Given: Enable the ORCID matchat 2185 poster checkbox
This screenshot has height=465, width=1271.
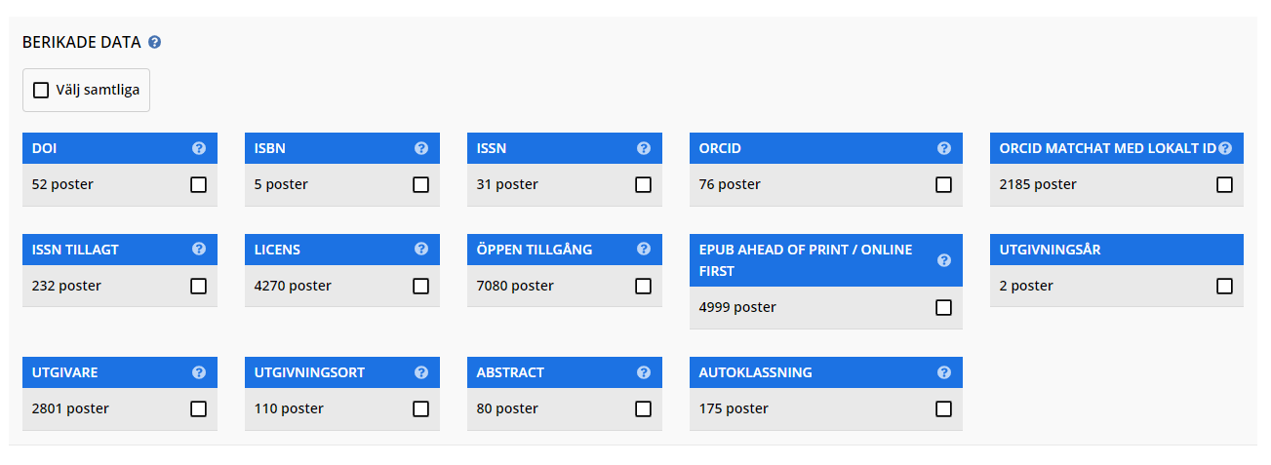Looking at the screenshot, I should 1225,184.
